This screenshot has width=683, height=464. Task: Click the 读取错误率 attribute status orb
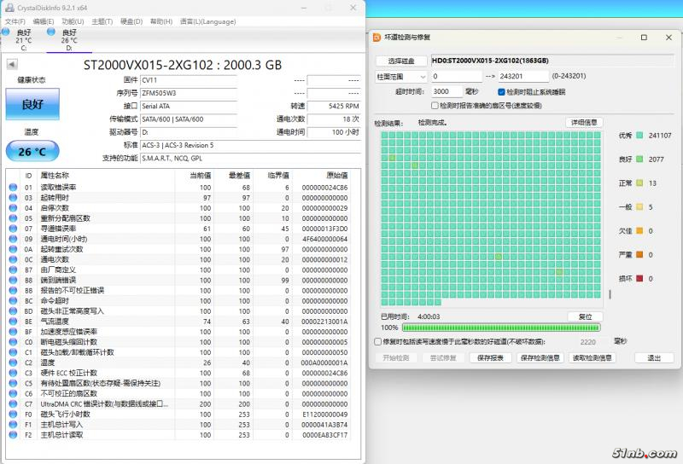(13, 187)
